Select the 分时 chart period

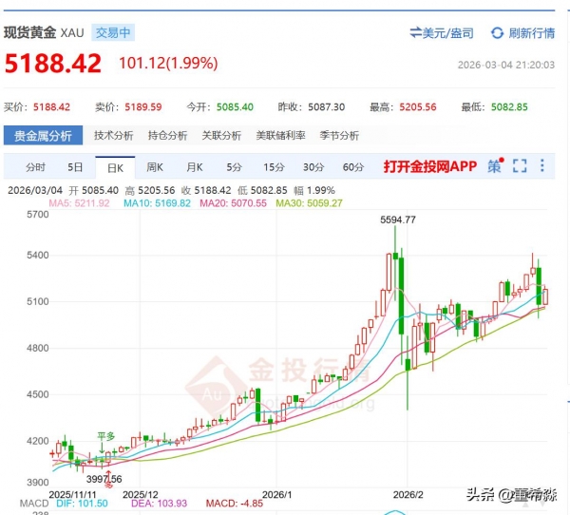click(36, 167)
